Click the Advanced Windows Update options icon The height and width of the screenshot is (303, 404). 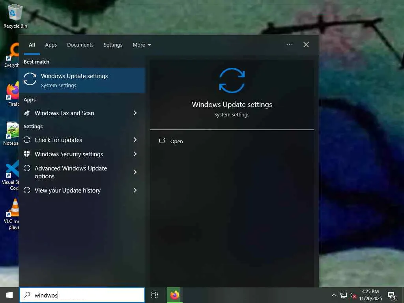click(27, 168)
